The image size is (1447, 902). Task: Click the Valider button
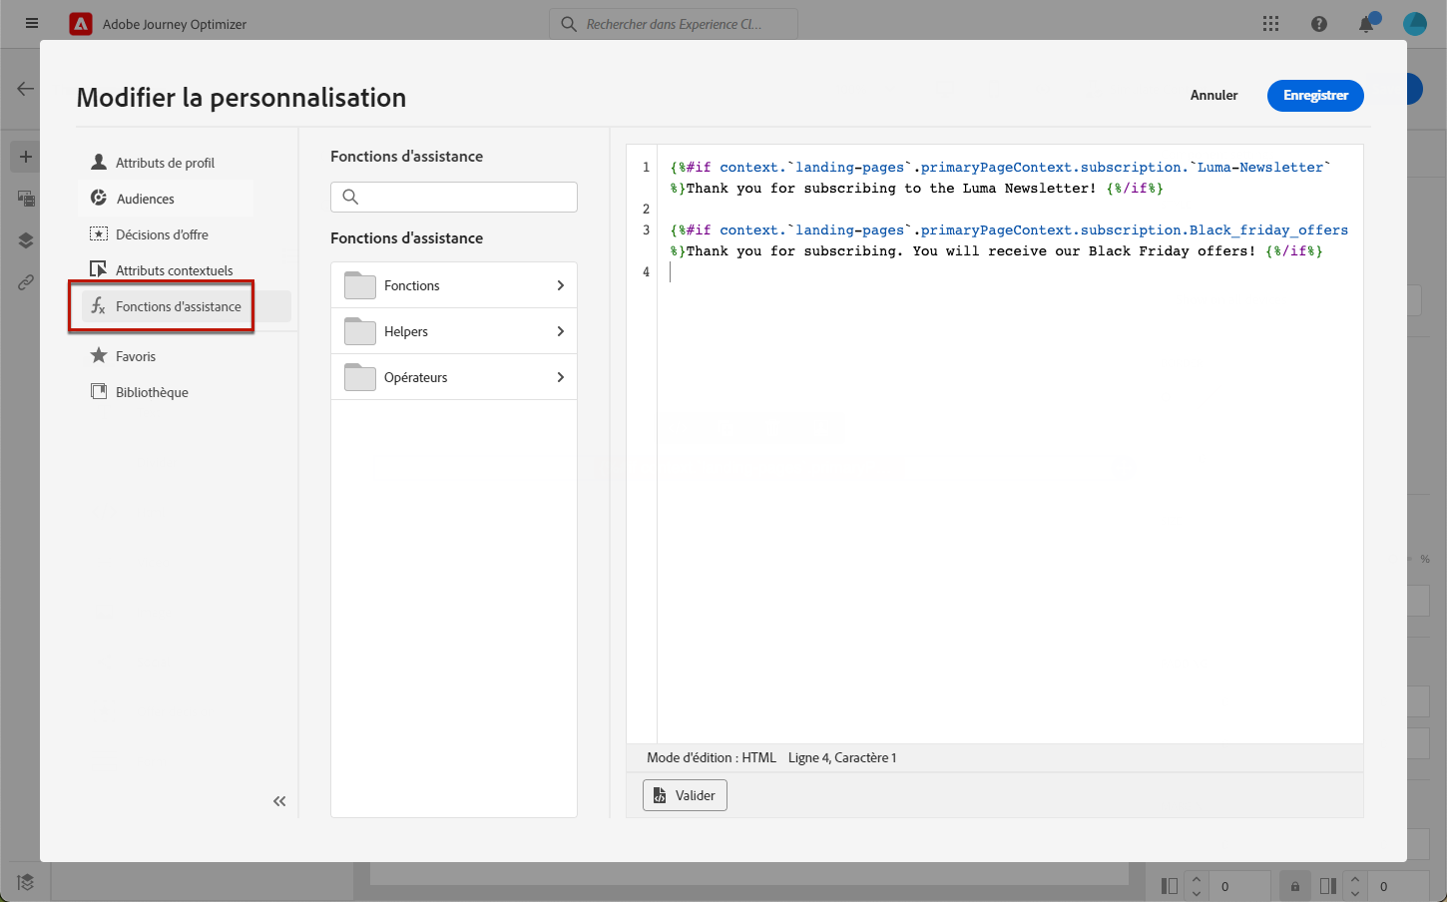click(x=685, y=795)
